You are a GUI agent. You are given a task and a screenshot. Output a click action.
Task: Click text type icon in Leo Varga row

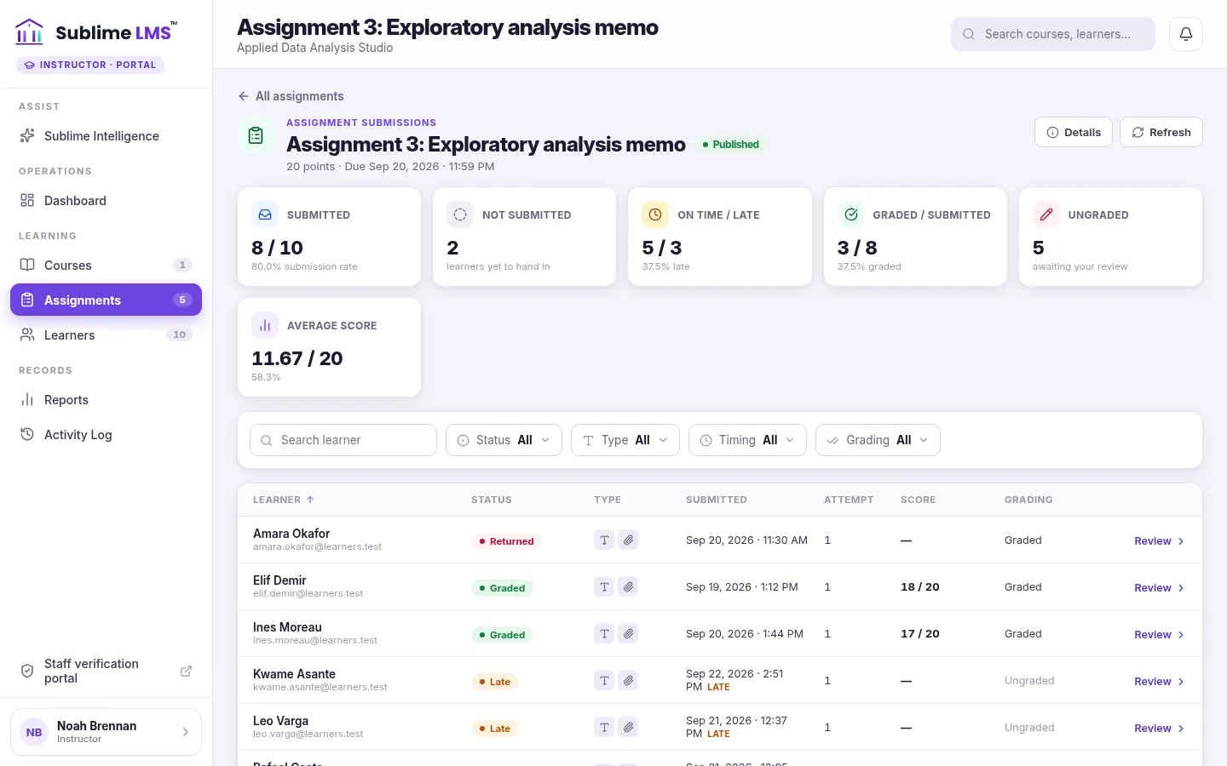tap(604, 727)
